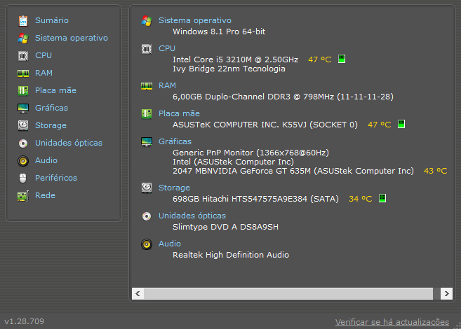Click Realtek High Definition Audio text

[231, 255]
